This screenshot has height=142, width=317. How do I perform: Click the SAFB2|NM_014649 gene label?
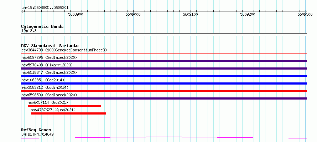(x=37, y=134)
